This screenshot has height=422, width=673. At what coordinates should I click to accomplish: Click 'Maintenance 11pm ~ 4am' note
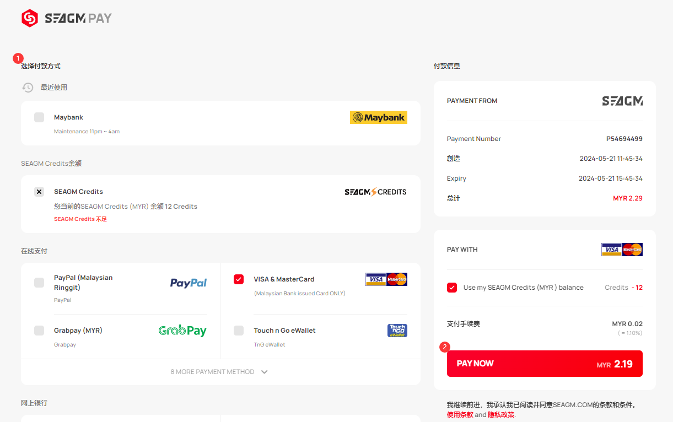pos(87,132)
